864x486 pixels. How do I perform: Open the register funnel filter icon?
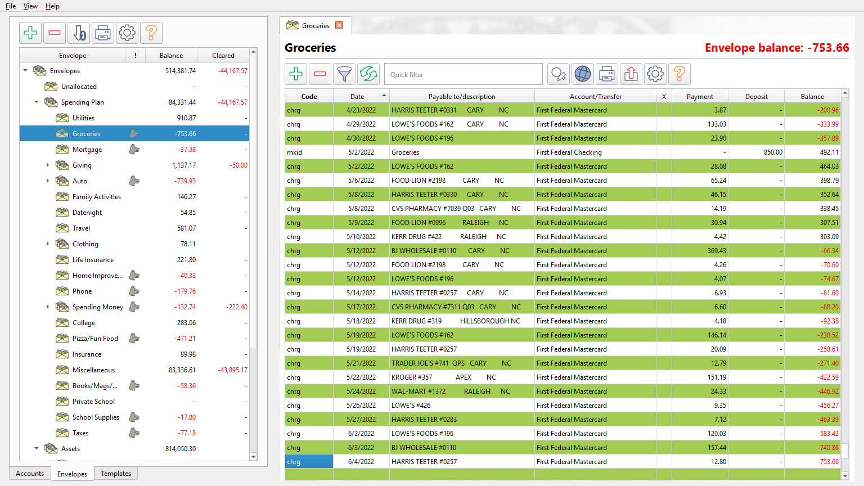344,74
